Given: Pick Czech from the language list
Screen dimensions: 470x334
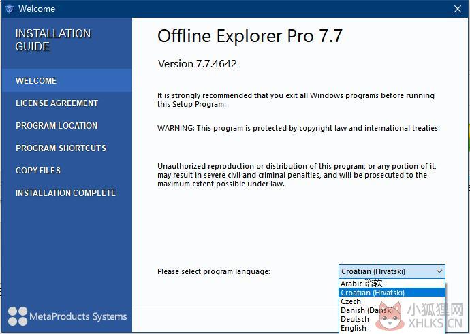Looking at the screenshot, I should pos(392,301).
